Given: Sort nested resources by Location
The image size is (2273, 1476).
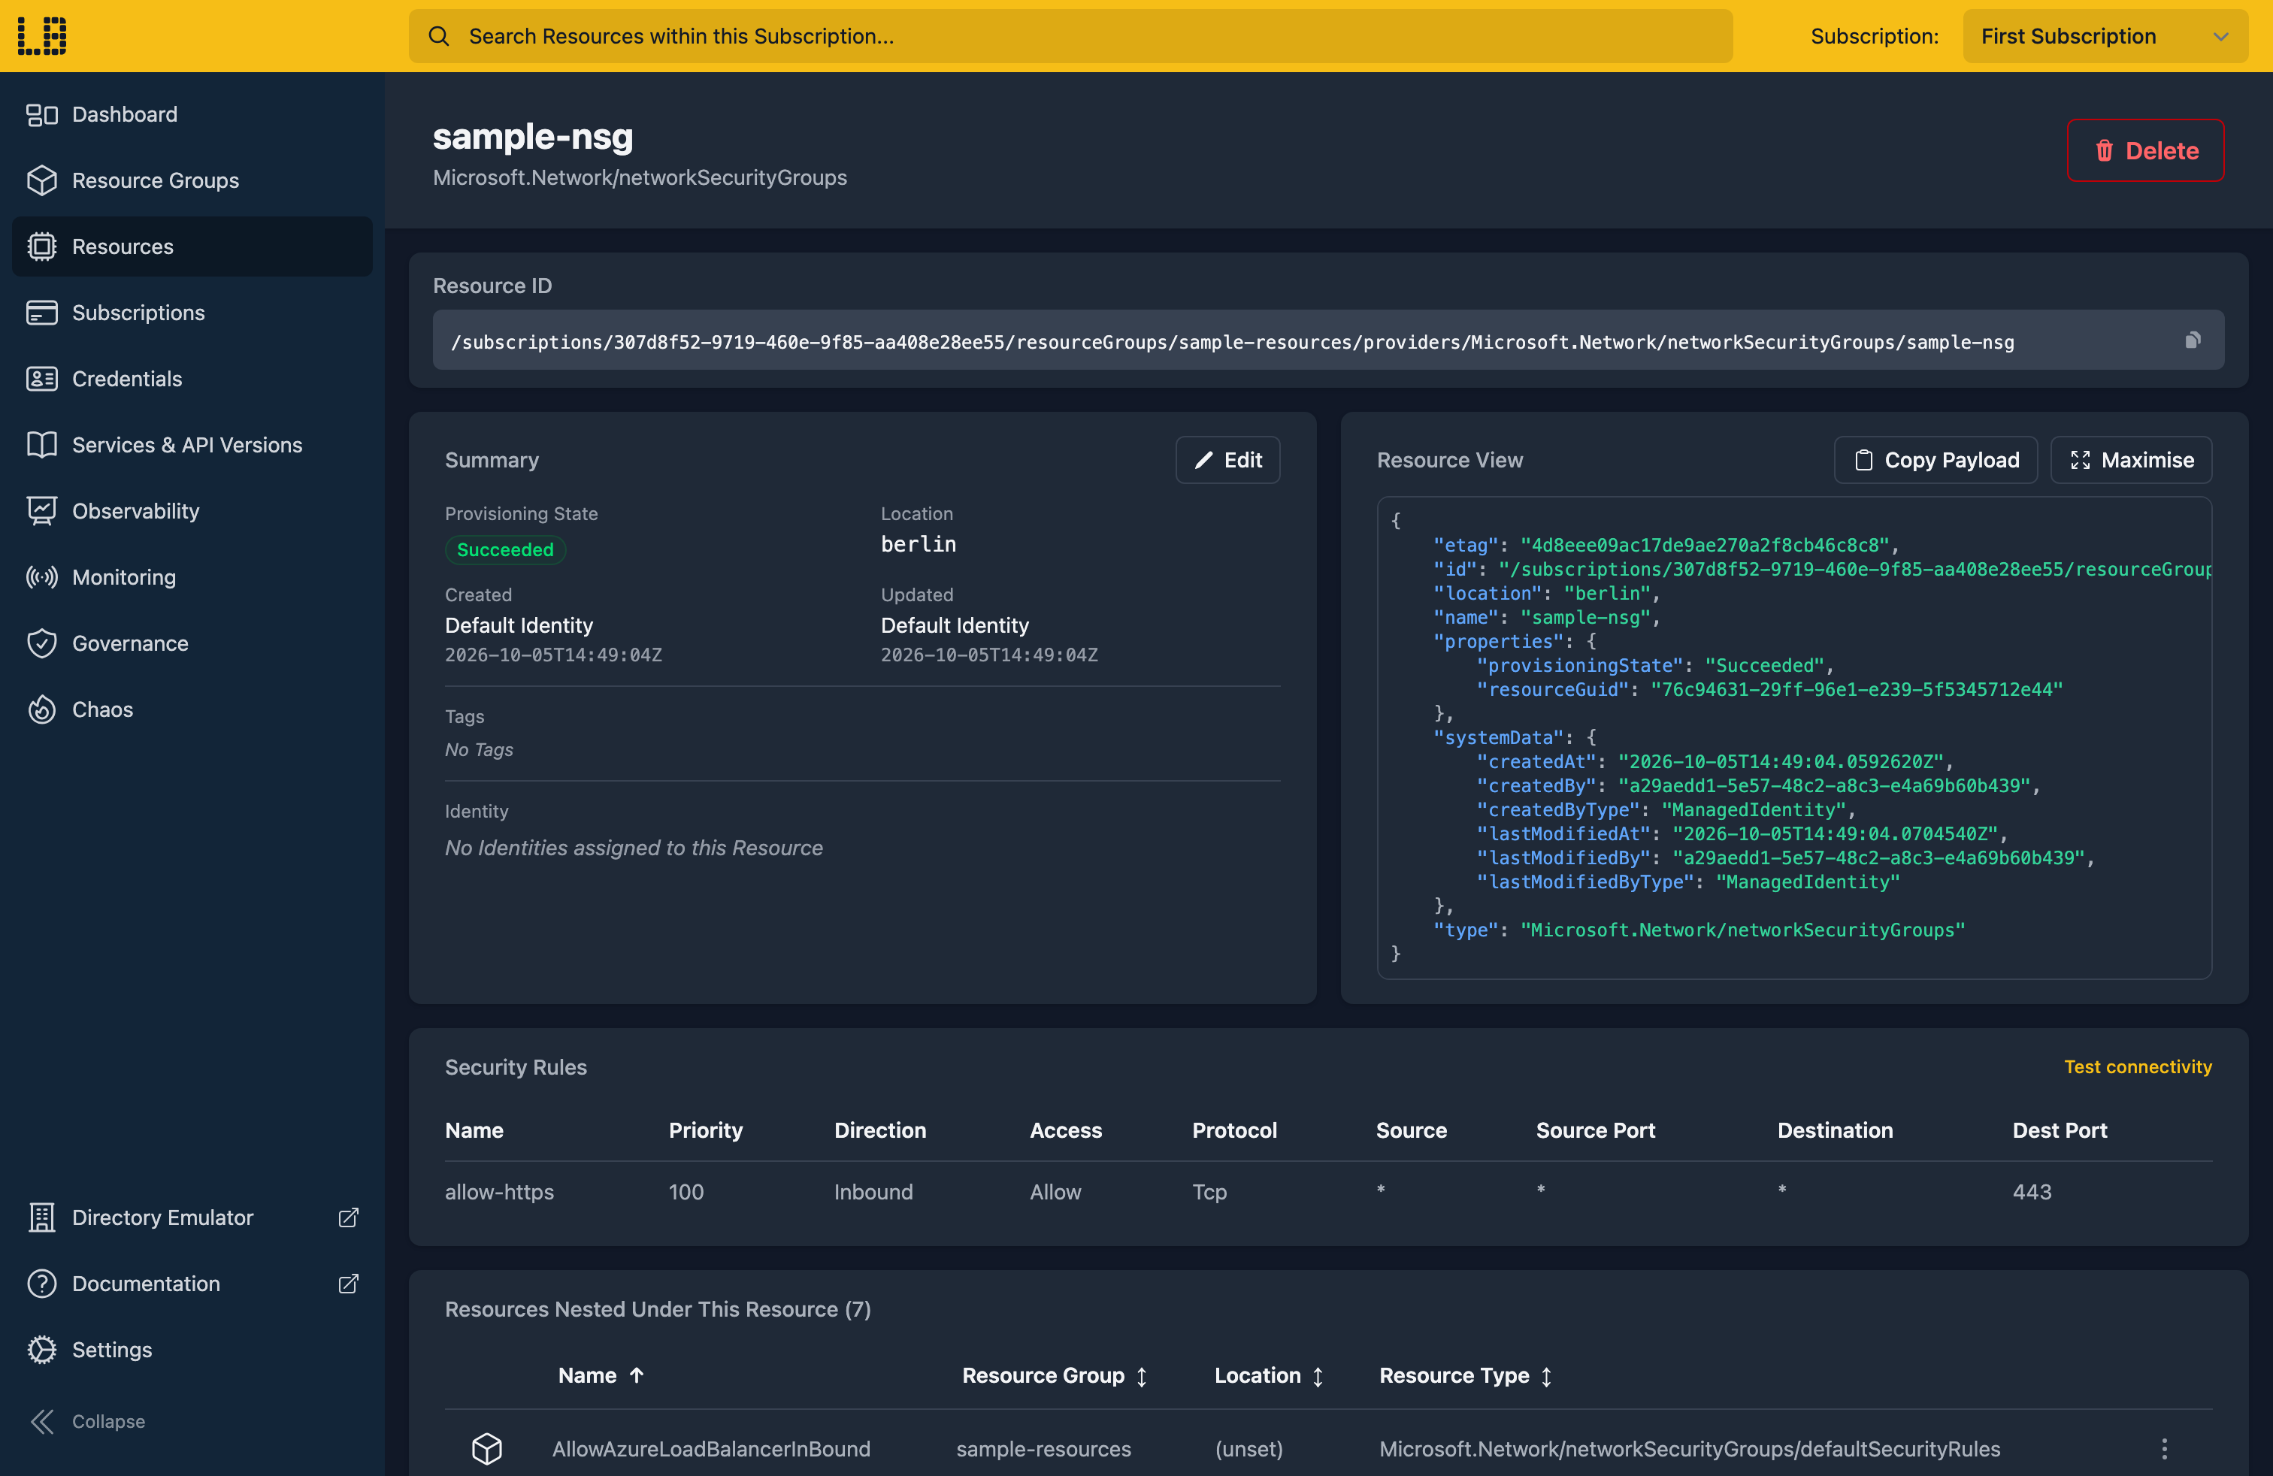Looking at the screenshot, I should pyautogui.click(x=1268, y=1375).
